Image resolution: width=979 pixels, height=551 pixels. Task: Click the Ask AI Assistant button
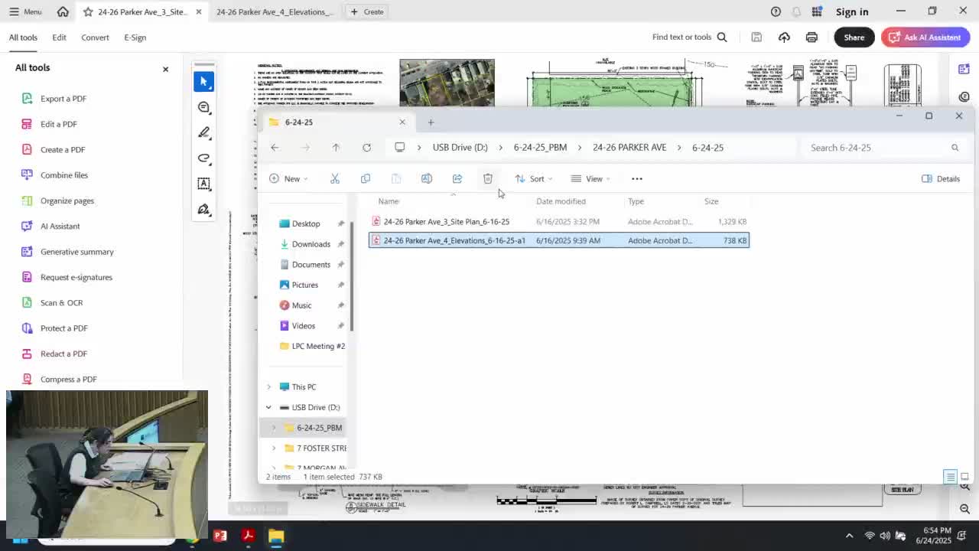(x=924, y=37)
